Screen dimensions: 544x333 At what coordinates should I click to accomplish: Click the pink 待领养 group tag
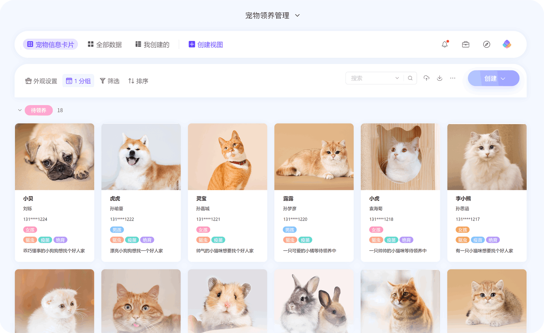pyautogui.click(x=39, y=110)
